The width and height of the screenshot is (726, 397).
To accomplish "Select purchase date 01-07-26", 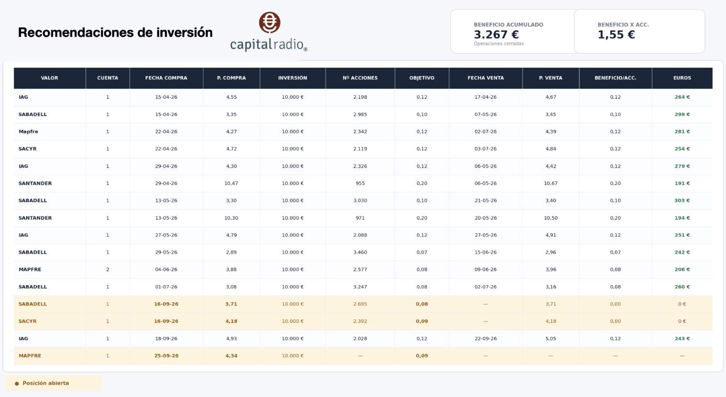I will tap(166, 287).
